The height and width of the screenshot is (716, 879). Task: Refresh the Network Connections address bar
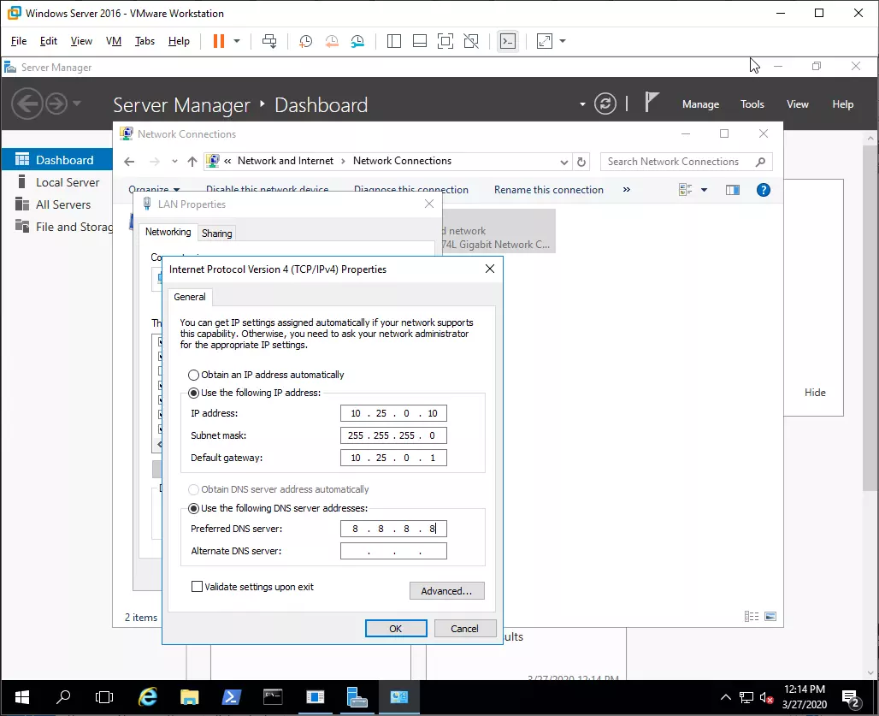point(582,162)
